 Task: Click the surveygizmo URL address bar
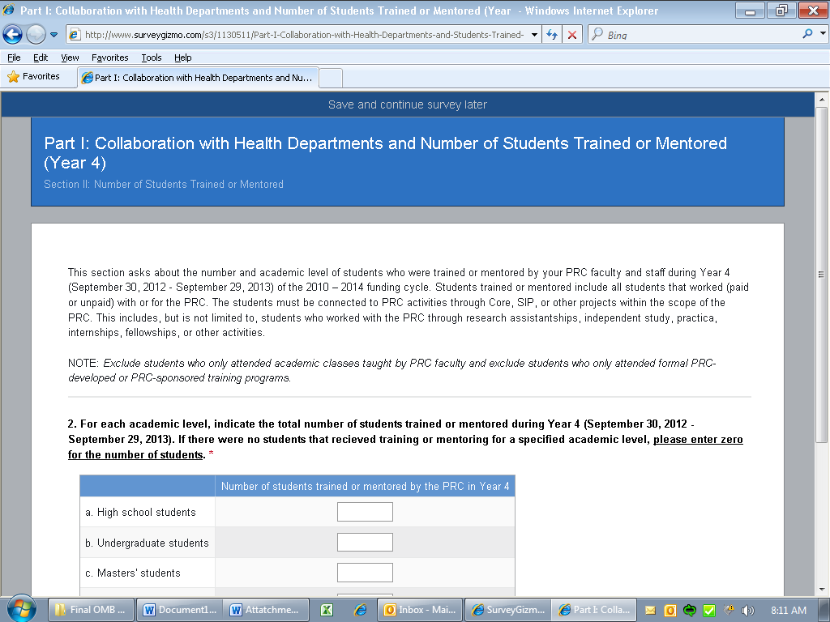tap(303, 35)
